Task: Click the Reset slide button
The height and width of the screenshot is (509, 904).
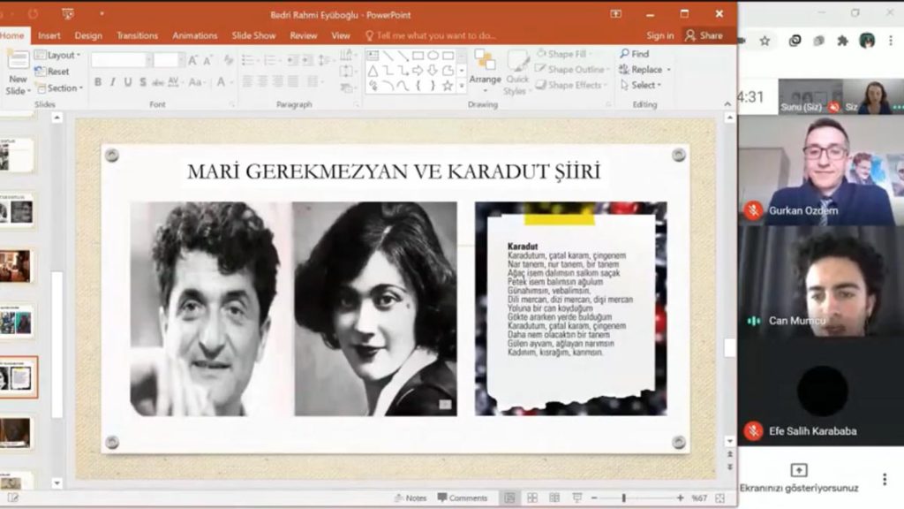Action: pos(52,72)
